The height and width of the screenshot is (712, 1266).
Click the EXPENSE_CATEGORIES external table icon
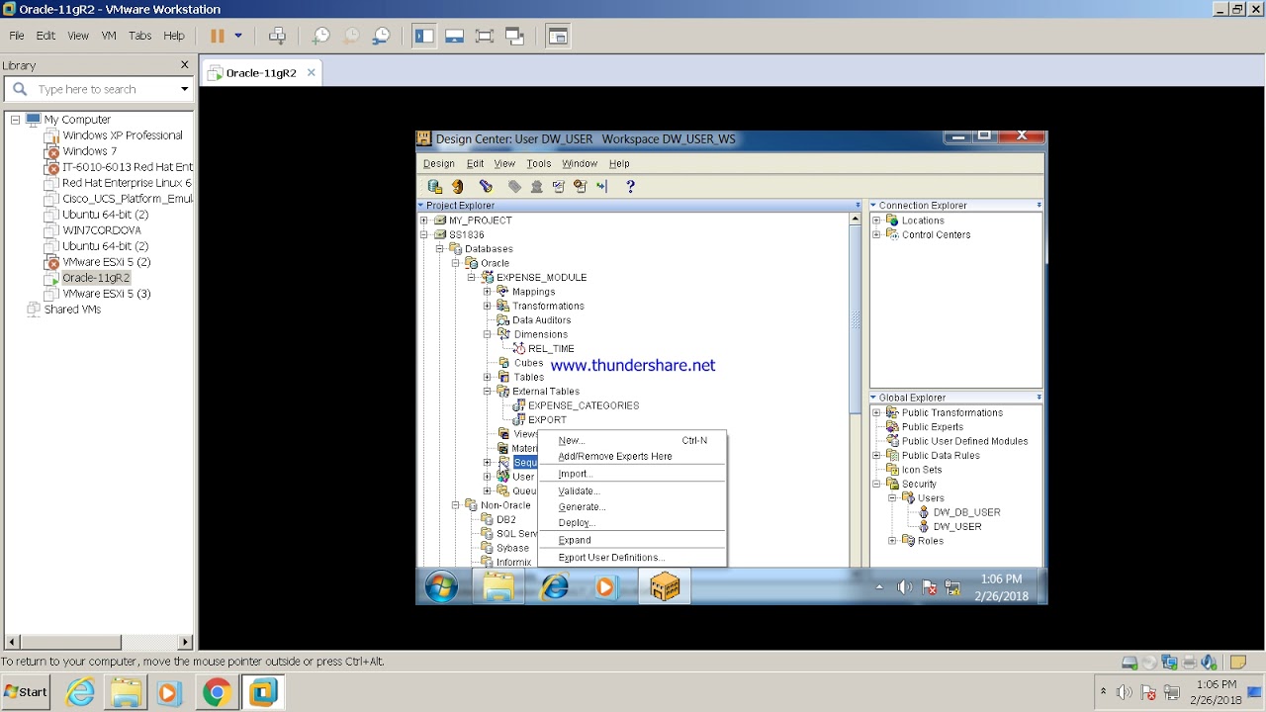point(518,405)
